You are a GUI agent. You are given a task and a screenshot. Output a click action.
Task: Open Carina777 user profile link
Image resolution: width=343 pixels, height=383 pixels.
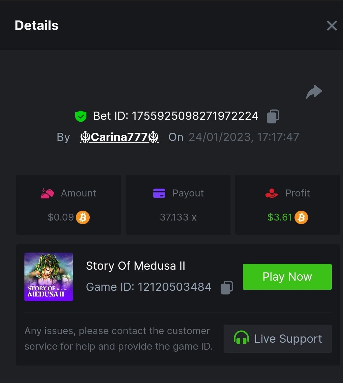pos(119,137)
